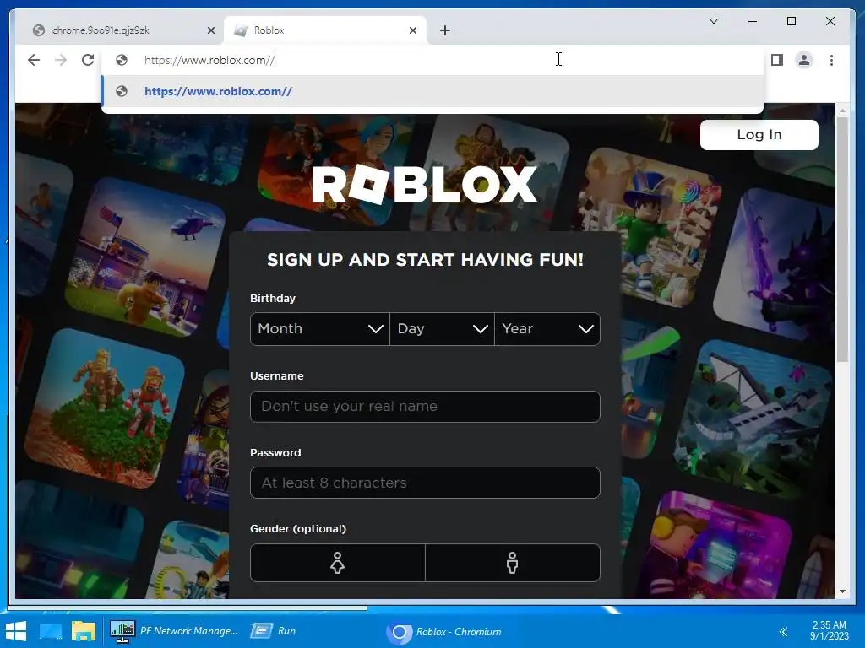Select the Roblox tab
The width and height of the screenshot is (865, 648).
pyautogui.click(x=325, y=30)
